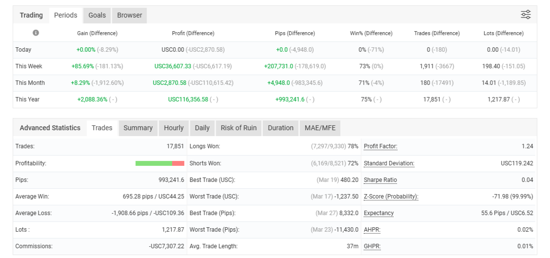Open the Trading tab
550x258 pixels.
(x=31, y=15)
